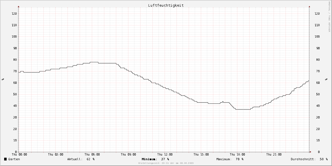Image resolution: width=332 pixels, height=166 pixels.
Task: Click the 120 label on the left axis
Action: tap(14, 14)
